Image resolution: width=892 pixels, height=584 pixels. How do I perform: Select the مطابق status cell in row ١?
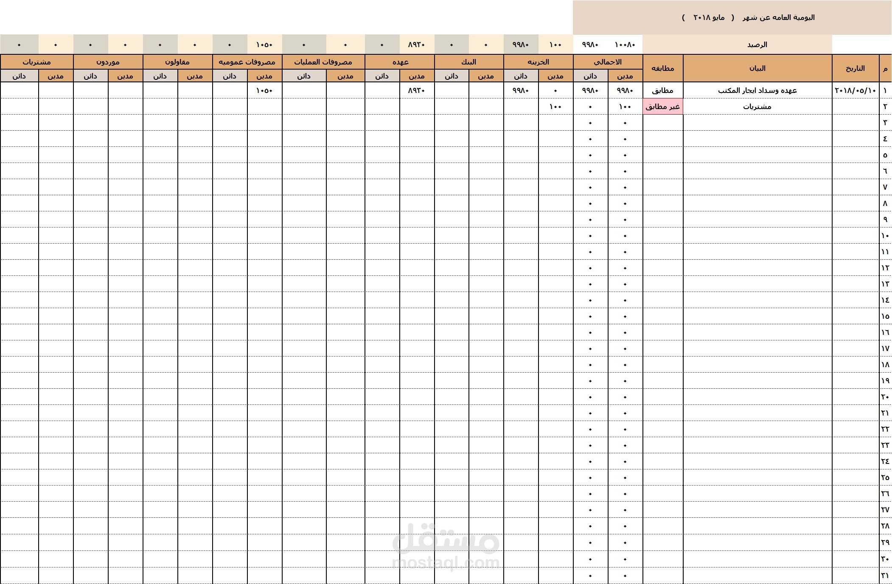[x=663, y=90]
